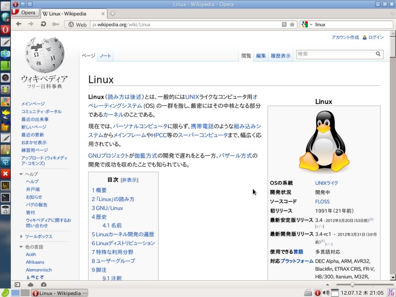Viewport: 396px width, 297px height.
Task: Hide the table of contents via 非表示
Action: (x=129, y=180)
